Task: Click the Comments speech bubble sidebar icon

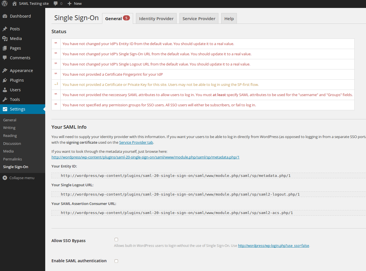Action: click(x=5, y=58)
